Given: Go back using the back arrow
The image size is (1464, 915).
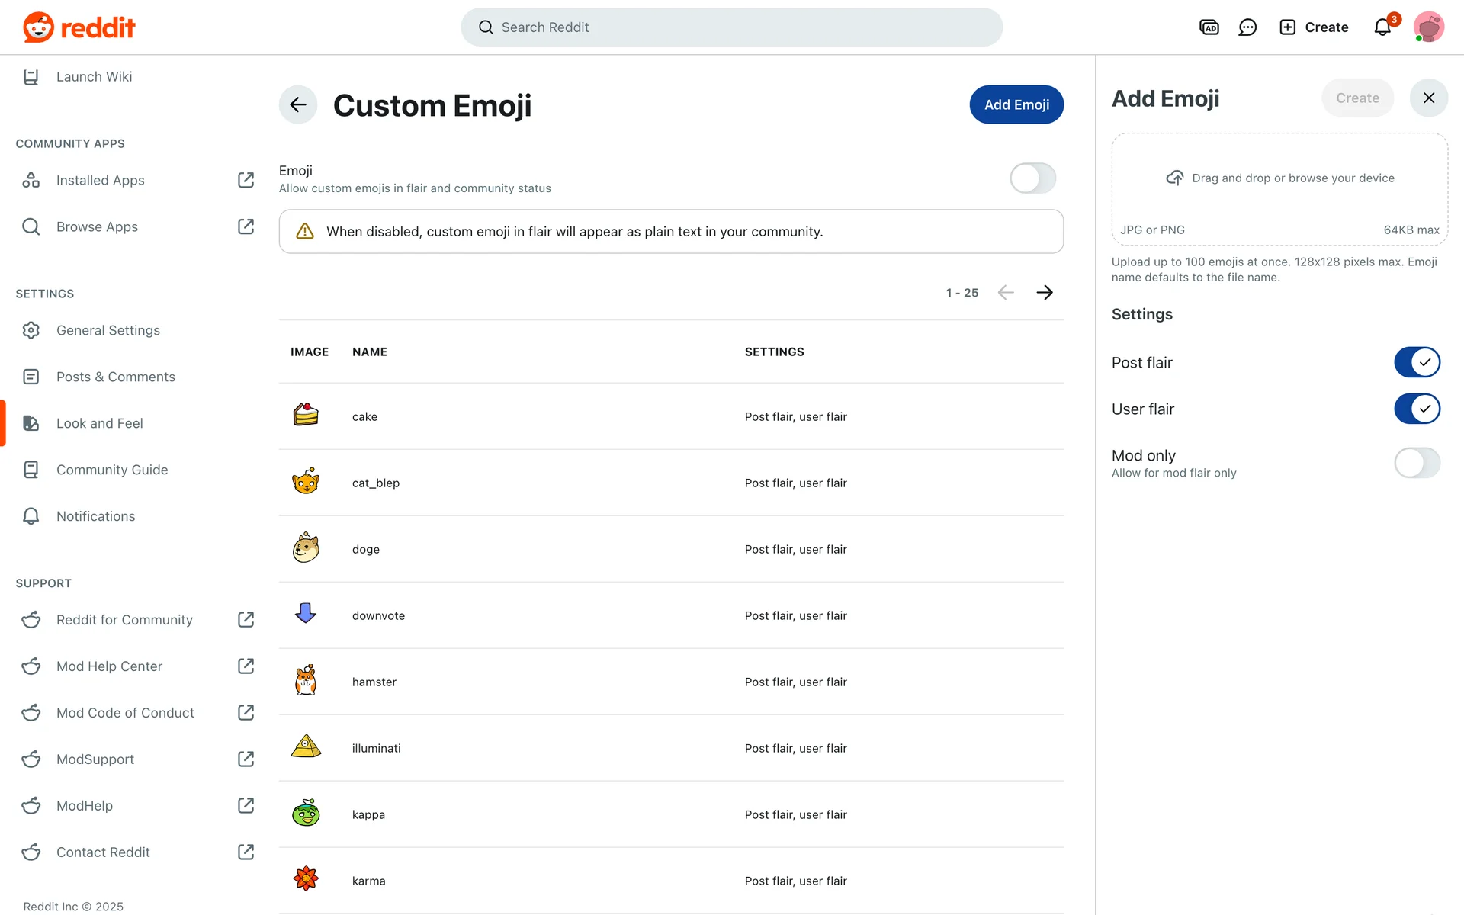Looking at the screenshot, I should coord(298,104).
